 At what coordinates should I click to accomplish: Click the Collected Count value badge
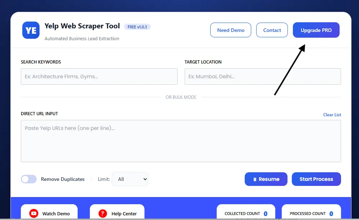pos(265,214)
